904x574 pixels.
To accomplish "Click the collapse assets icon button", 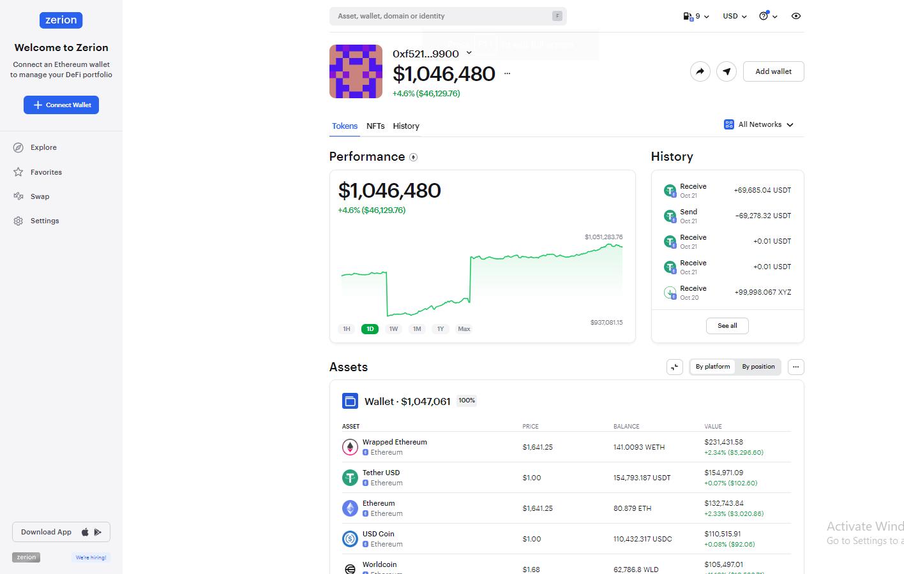I will [675, 367].
